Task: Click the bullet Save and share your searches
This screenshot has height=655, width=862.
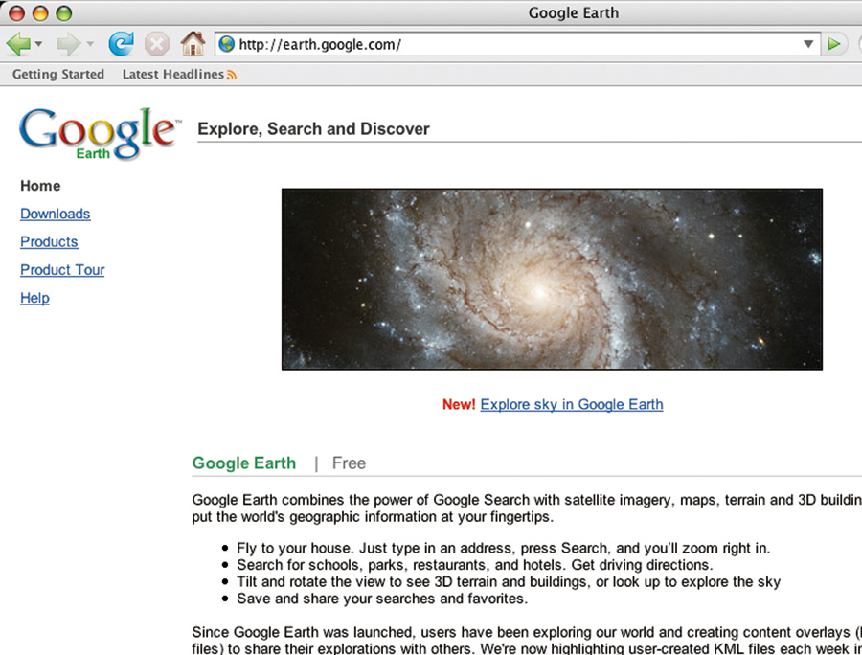Action: point(382,599)
